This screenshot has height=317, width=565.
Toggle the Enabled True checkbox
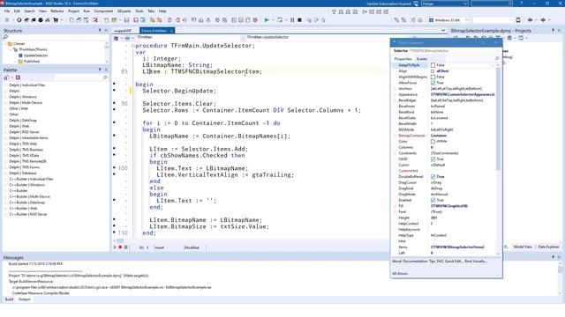pyautogui.click(x=433, y=200)
